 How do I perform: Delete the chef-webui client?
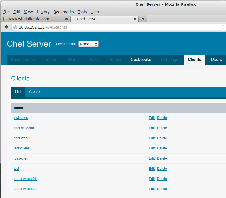(162, 138)
